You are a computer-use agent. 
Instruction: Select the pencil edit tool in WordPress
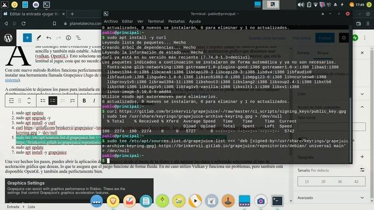[39, 37]
